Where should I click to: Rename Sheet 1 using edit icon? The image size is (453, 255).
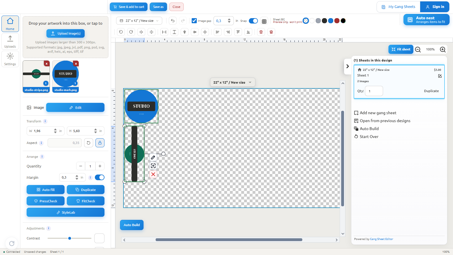pos(440,76)
